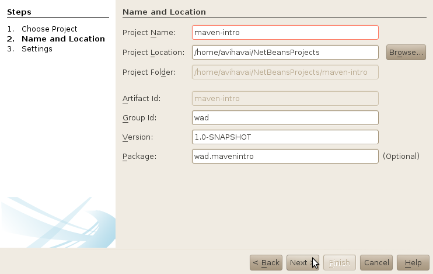Screen dimensions: 433x274
Task: Click the Group Id label
Action: [139, 118]
